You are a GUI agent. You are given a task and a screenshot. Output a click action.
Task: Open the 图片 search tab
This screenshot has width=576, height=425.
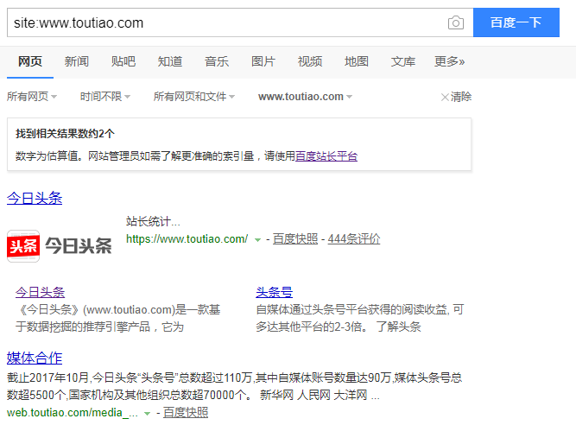pyautogui.click(x=263, y=61)
